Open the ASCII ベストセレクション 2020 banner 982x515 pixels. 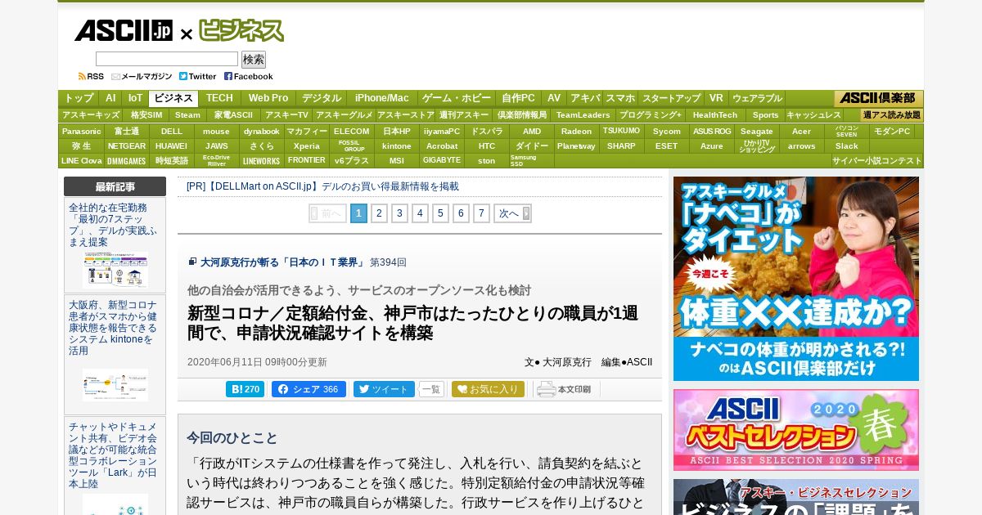tap(796, 430)
